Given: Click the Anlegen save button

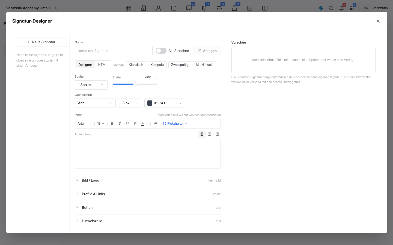Looking at the screenshot, I should pos(207,51).
